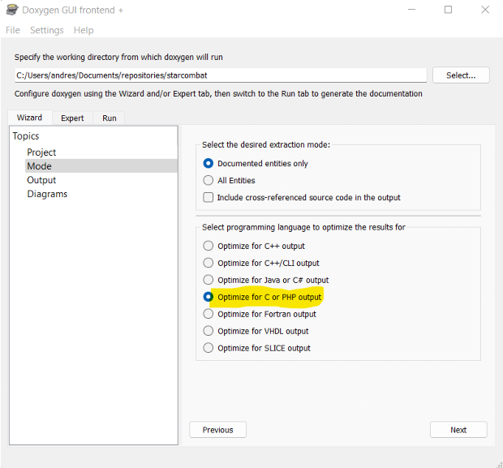Select the Output topic

pyautogui.click(x=41, y=180)
